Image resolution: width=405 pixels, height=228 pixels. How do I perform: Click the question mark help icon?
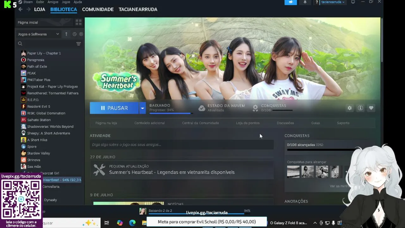(317, 2)
